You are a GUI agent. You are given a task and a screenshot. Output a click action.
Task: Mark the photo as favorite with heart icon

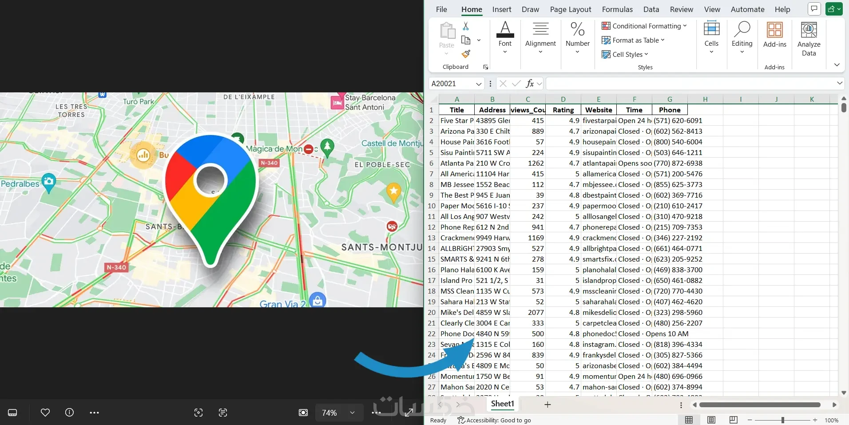click(x=45, y=413)
